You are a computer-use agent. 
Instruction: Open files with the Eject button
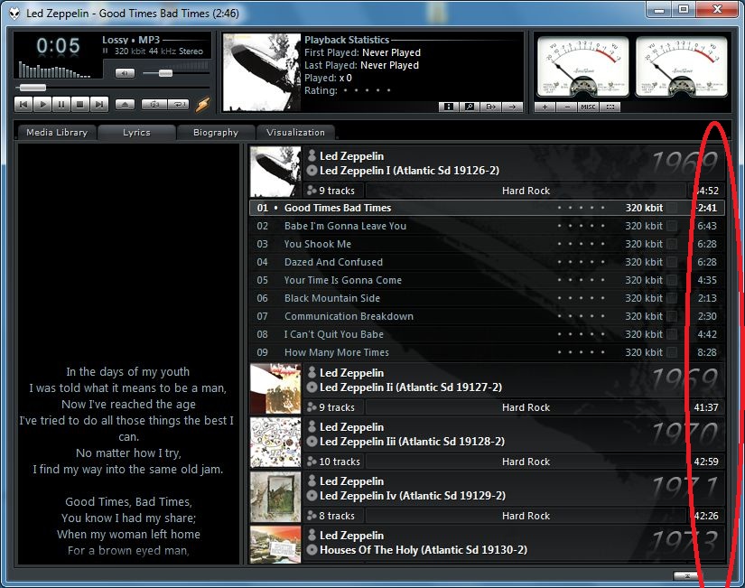[x=125, y=104]
